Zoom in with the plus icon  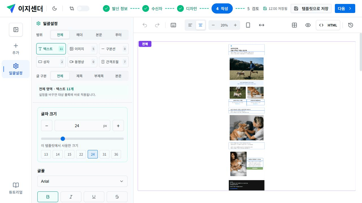pos(235,25)
